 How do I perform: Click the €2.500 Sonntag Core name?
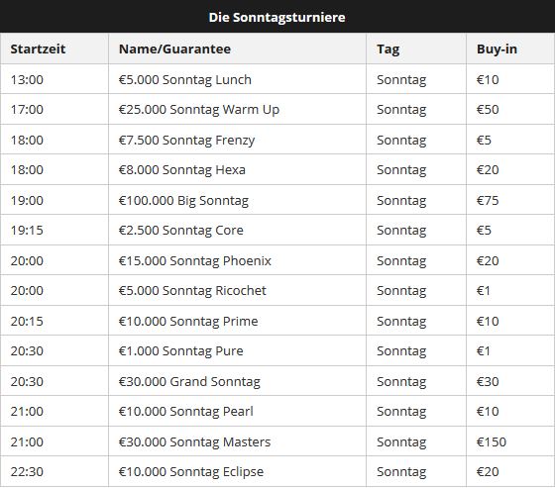(180, 231)
